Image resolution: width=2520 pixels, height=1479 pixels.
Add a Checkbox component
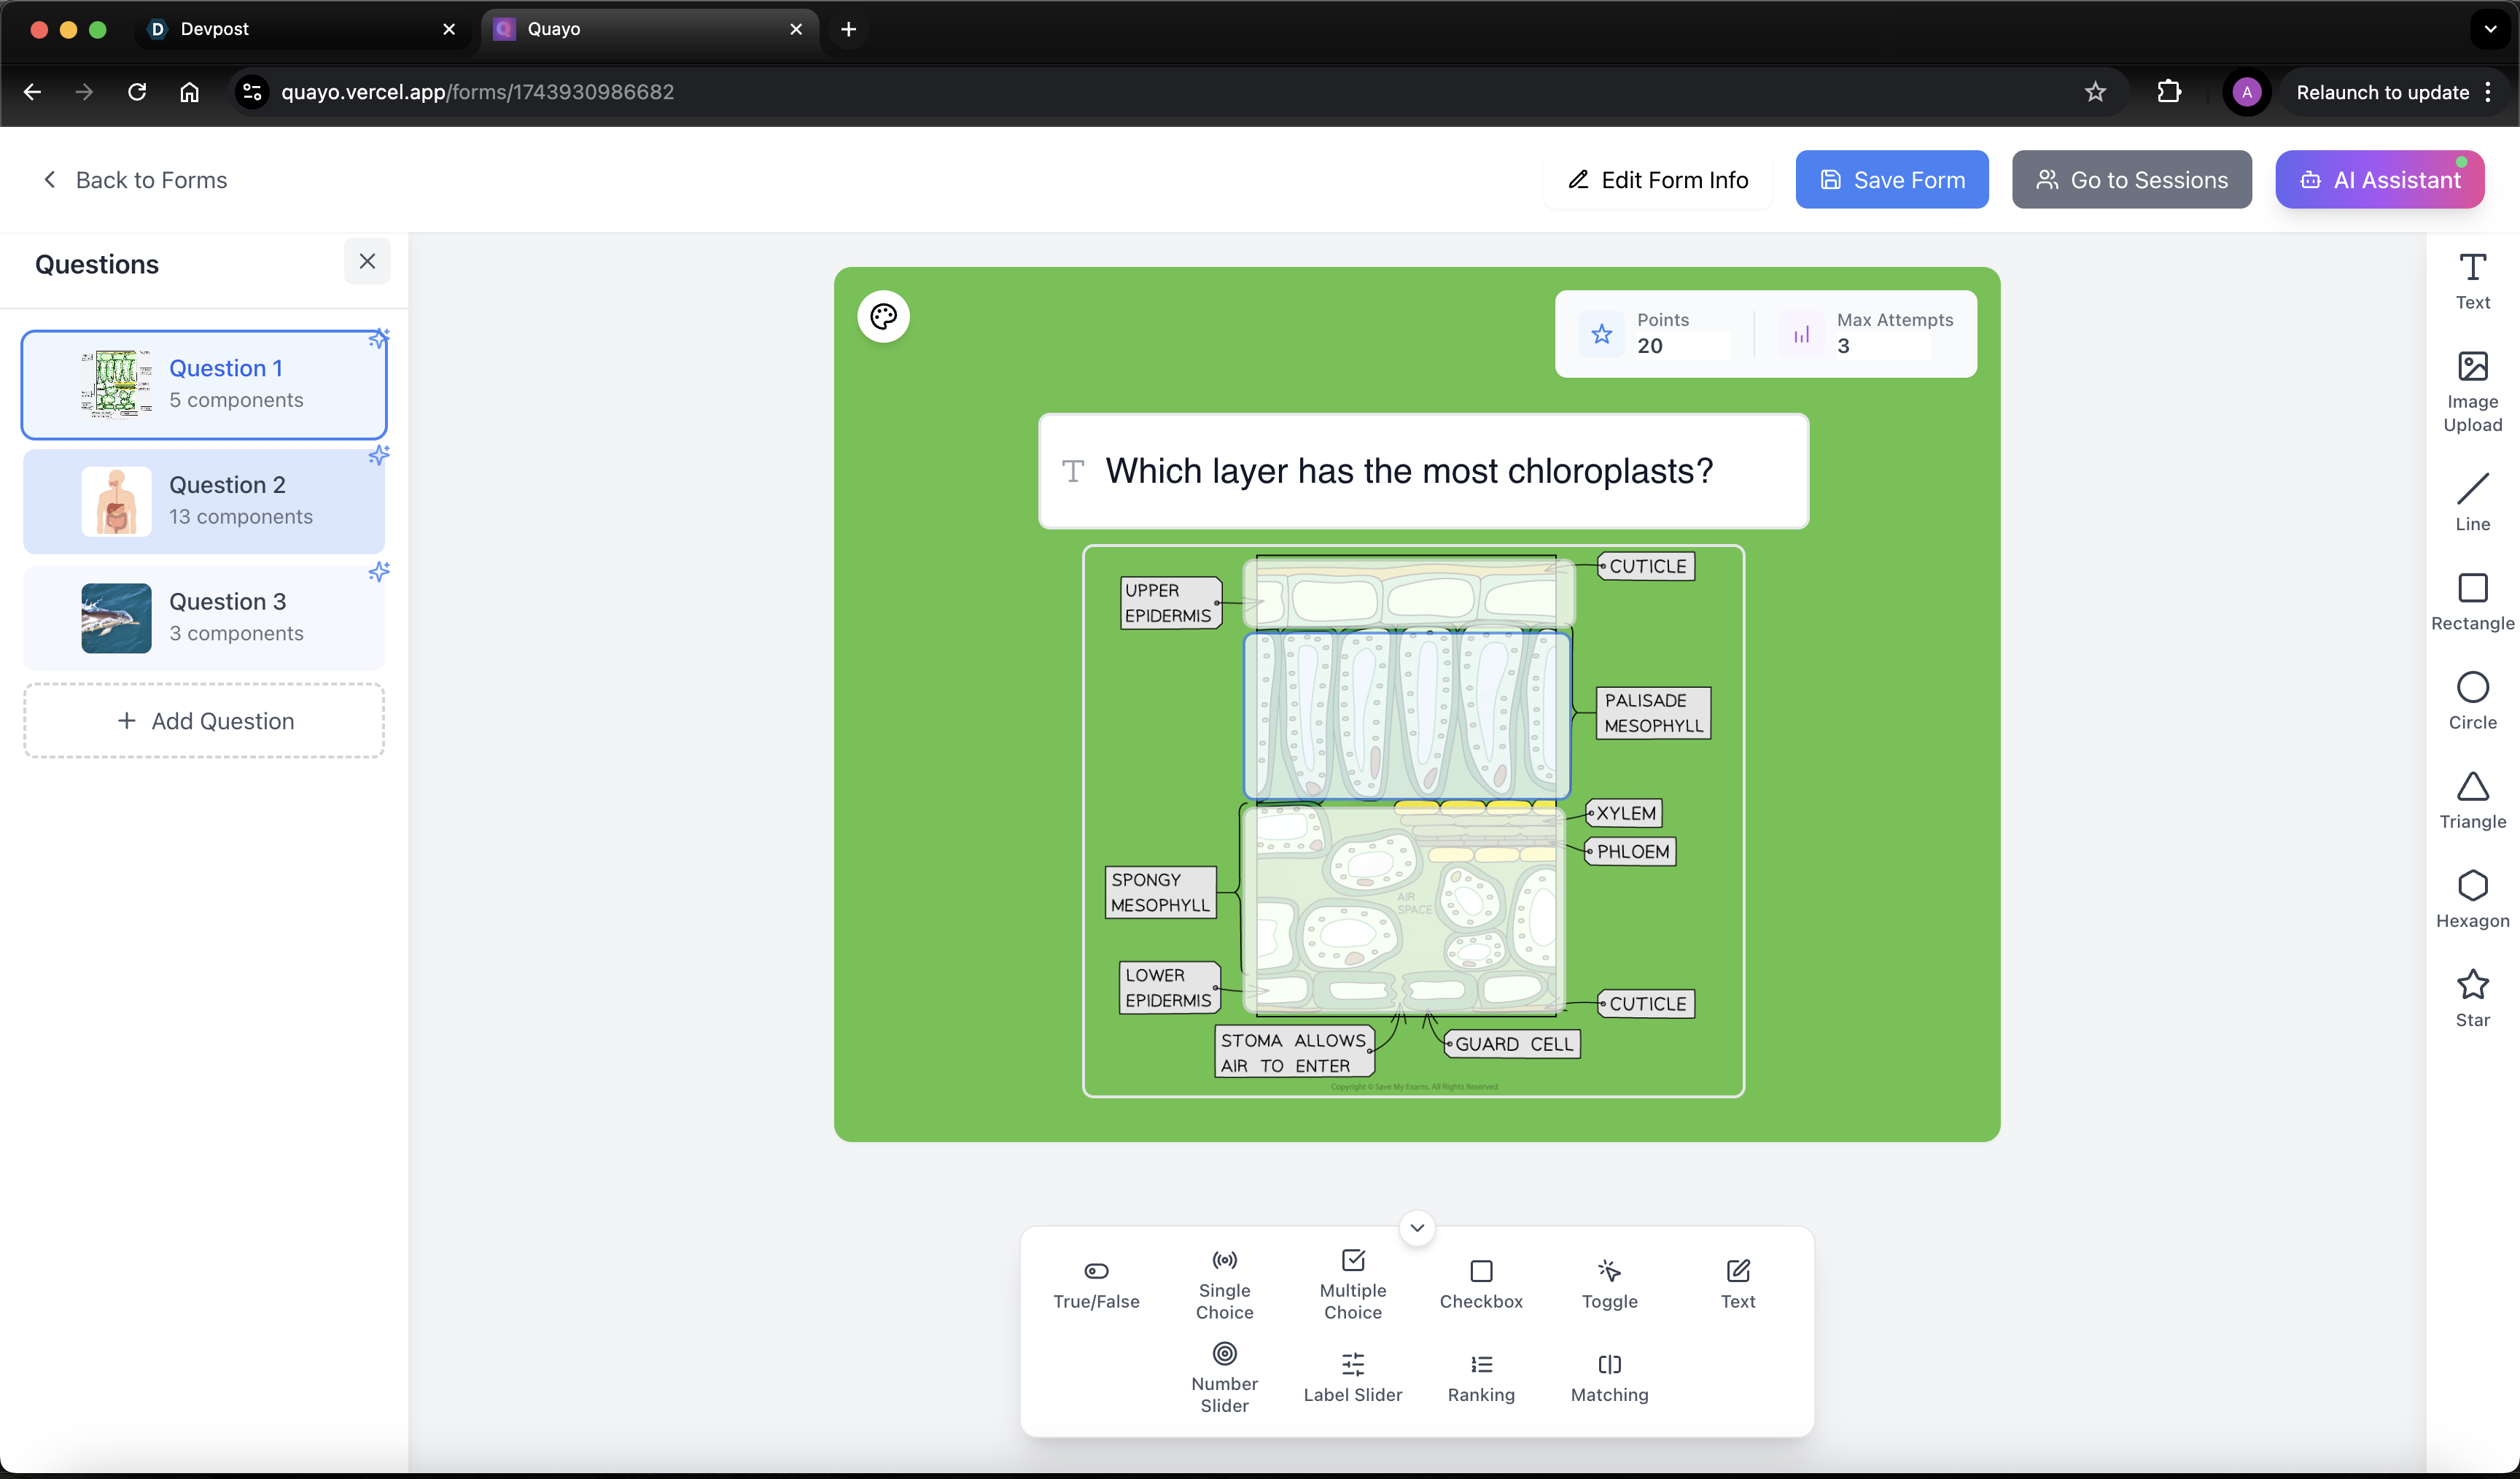coord(1480,1284)
